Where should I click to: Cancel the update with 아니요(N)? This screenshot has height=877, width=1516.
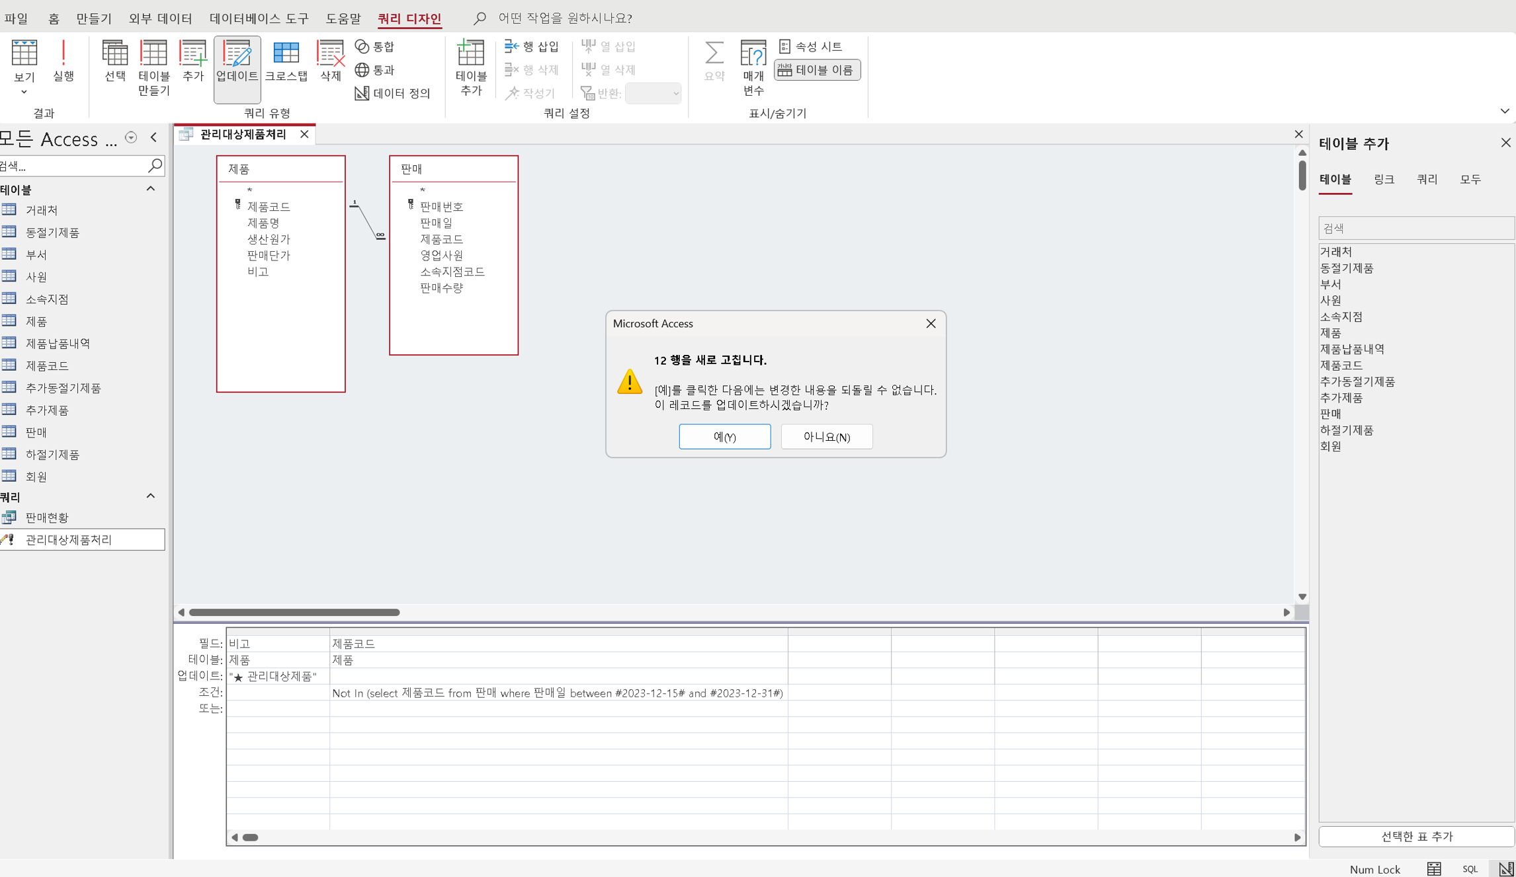826,437
